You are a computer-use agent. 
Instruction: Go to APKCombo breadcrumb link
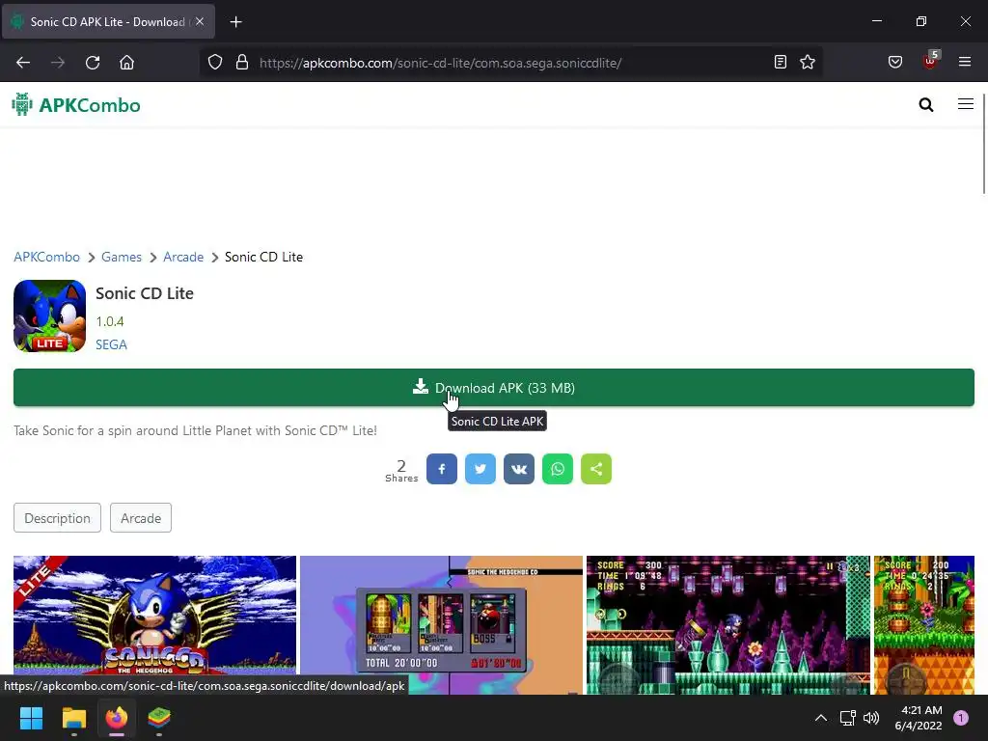tap(46, 257)
